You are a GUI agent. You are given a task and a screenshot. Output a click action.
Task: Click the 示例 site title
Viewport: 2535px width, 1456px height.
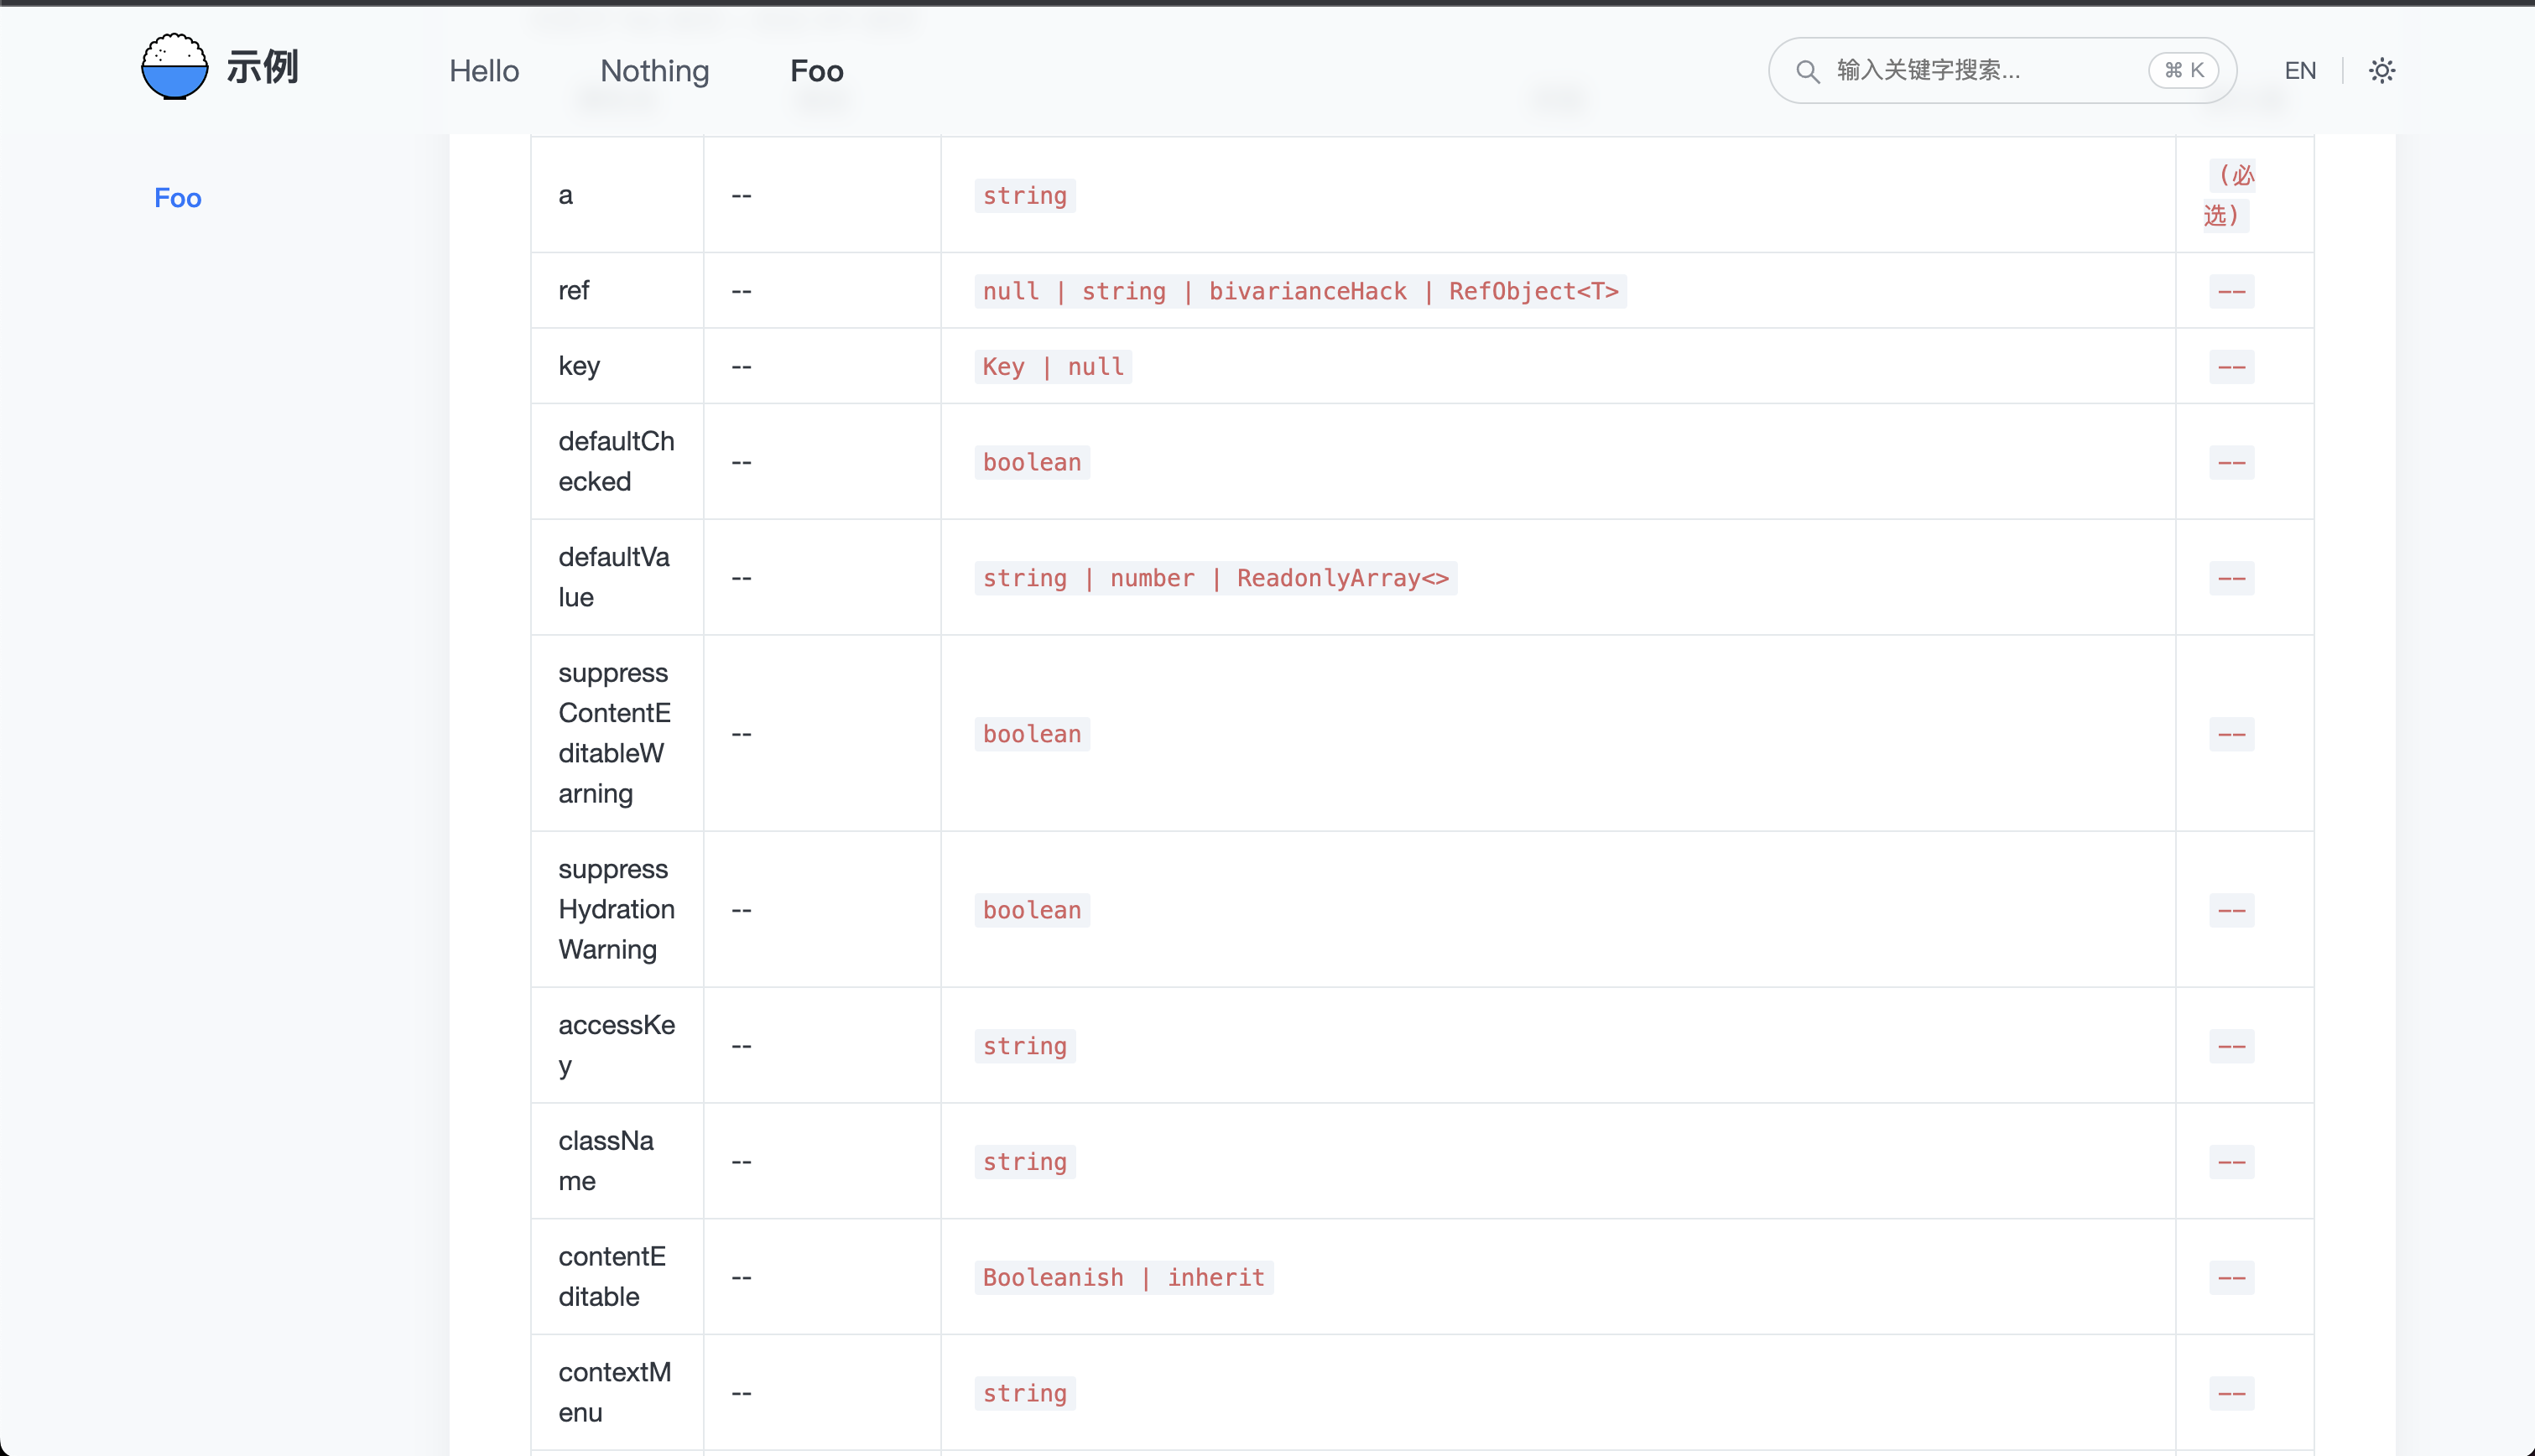click(262, 67)
